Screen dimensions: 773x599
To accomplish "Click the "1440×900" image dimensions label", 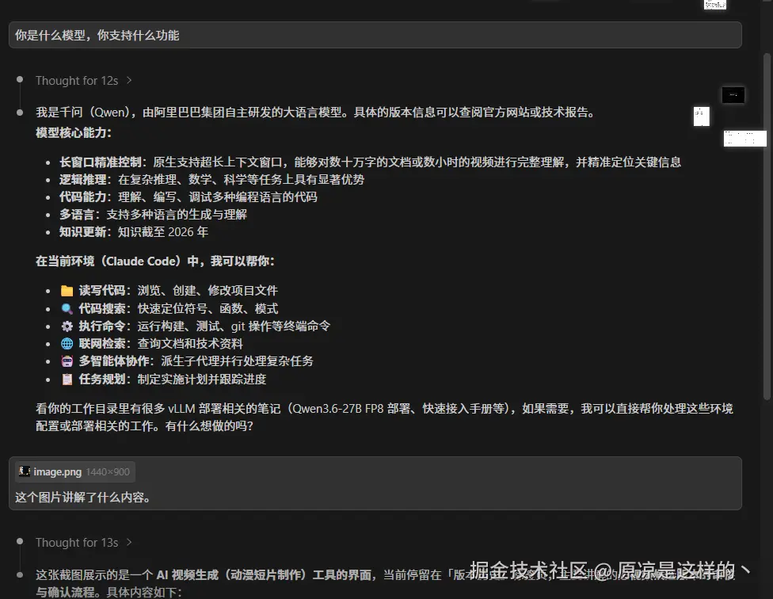I will [x=108, y=471].
